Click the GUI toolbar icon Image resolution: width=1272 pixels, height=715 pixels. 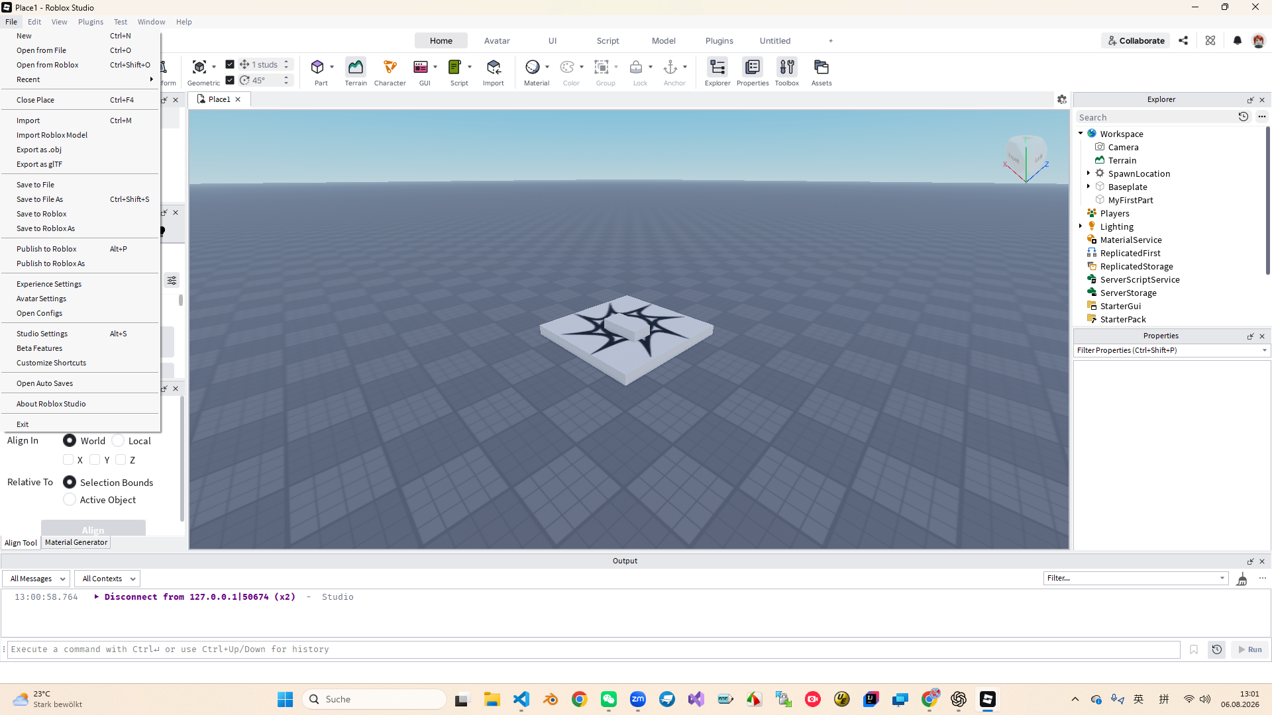421,67
